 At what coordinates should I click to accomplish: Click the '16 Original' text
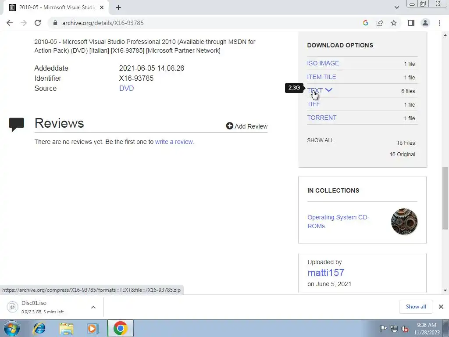point(402,154)
